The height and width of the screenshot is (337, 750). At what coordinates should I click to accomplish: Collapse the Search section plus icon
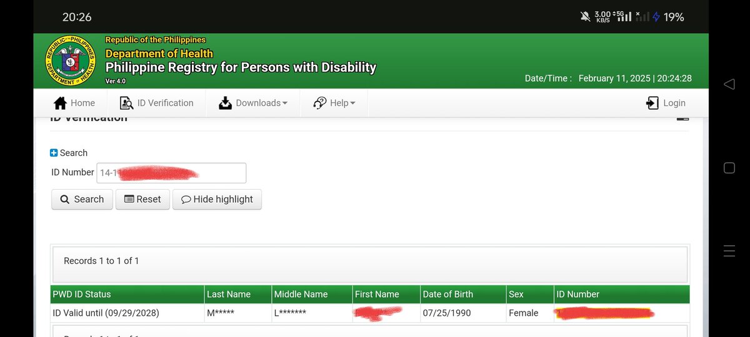click(x=54, y=153)
